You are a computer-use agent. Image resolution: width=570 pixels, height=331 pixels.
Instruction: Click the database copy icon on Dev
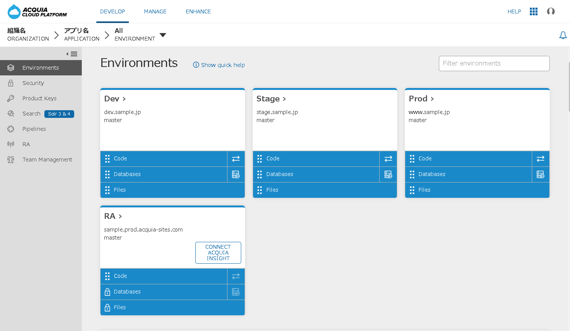click(x=236, y=174)
